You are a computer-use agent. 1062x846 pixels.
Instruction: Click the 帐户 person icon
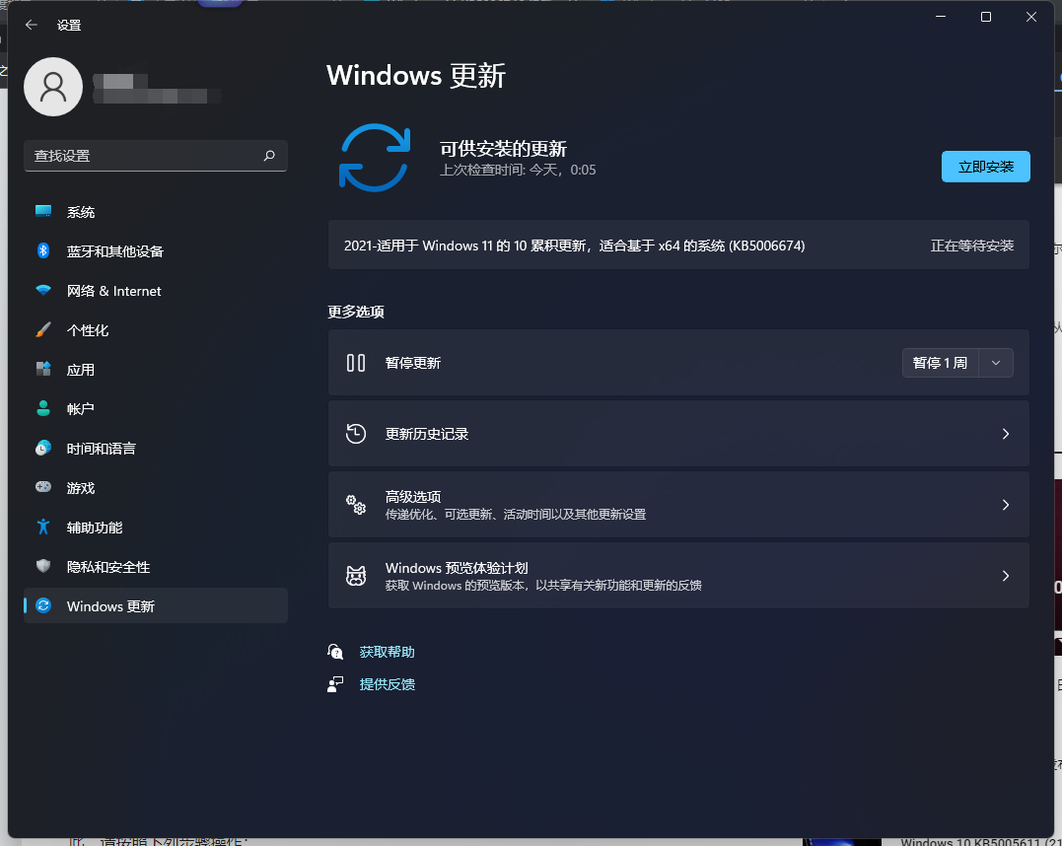click(43, 408)
